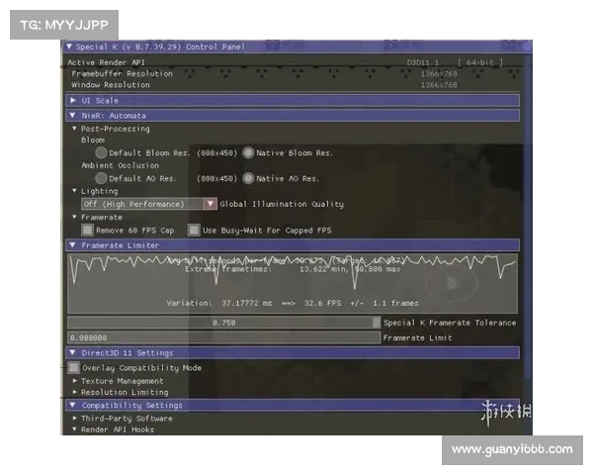The image size is (593, 475).
Task: Collapse the Special K Control Panel header
Action: (x=69, y=47)
